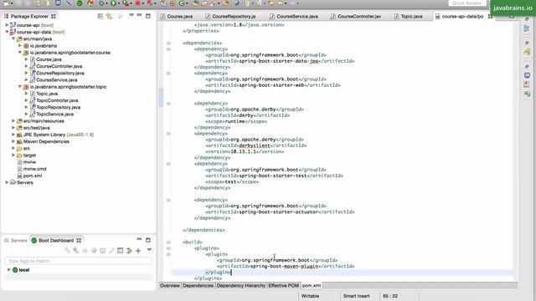Viewport: 536px width, 301px height.
Task: Open the Dependency Hierarchy tab
Action: [240, 285]
